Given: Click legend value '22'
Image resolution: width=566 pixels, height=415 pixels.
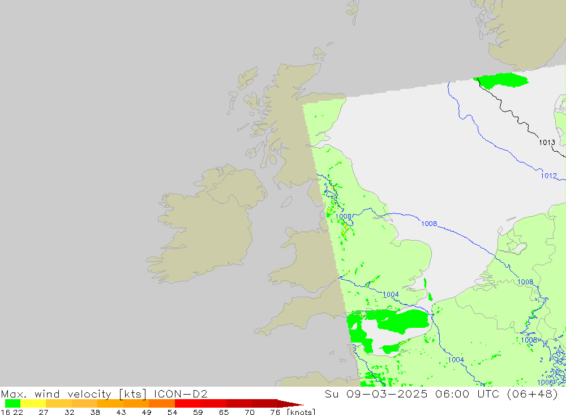Looking at the screenshot, I should point(18,412).
